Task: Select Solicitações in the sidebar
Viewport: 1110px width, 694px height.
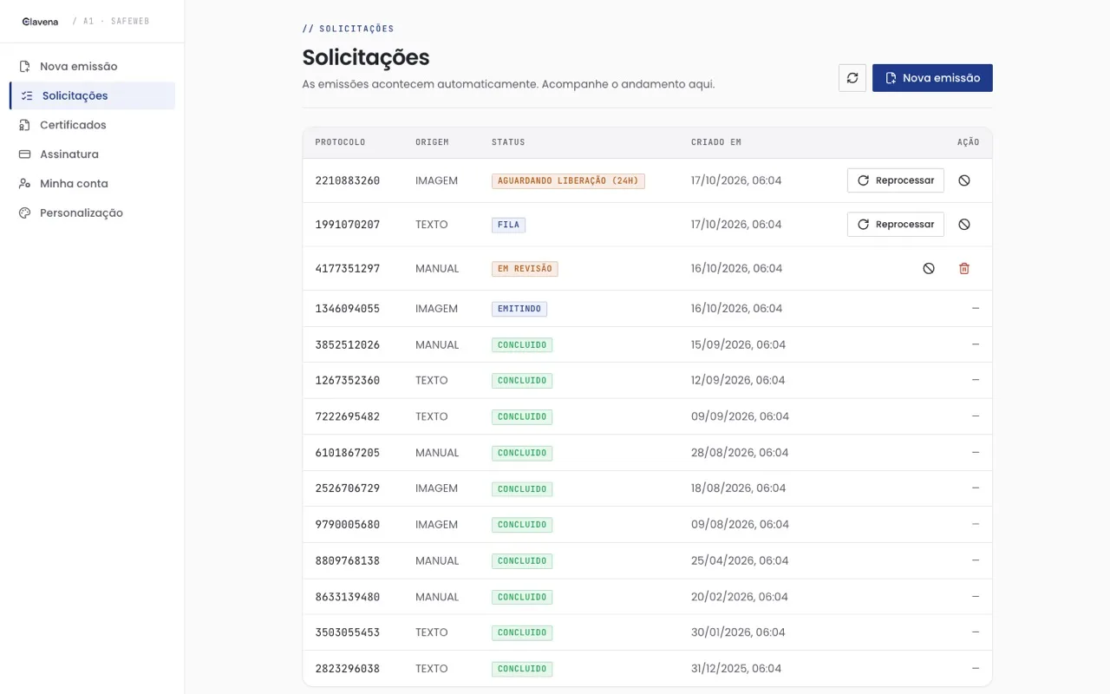Action: click(92, 95)
